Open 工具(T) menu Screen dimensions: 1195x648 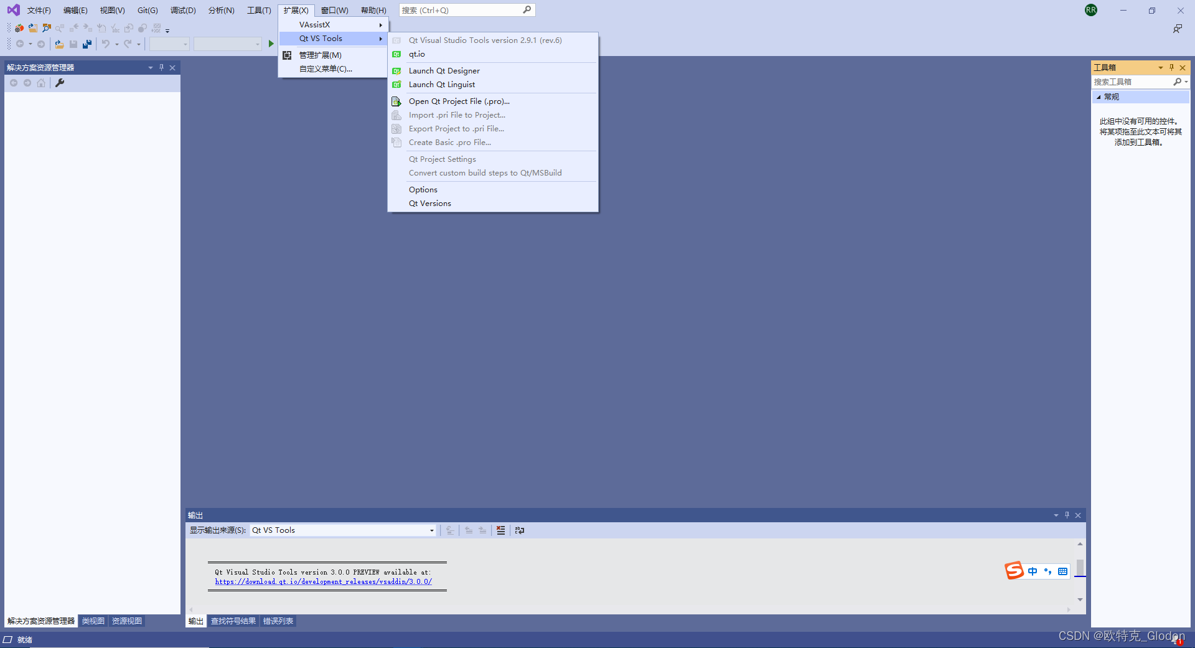click(259, 11)
